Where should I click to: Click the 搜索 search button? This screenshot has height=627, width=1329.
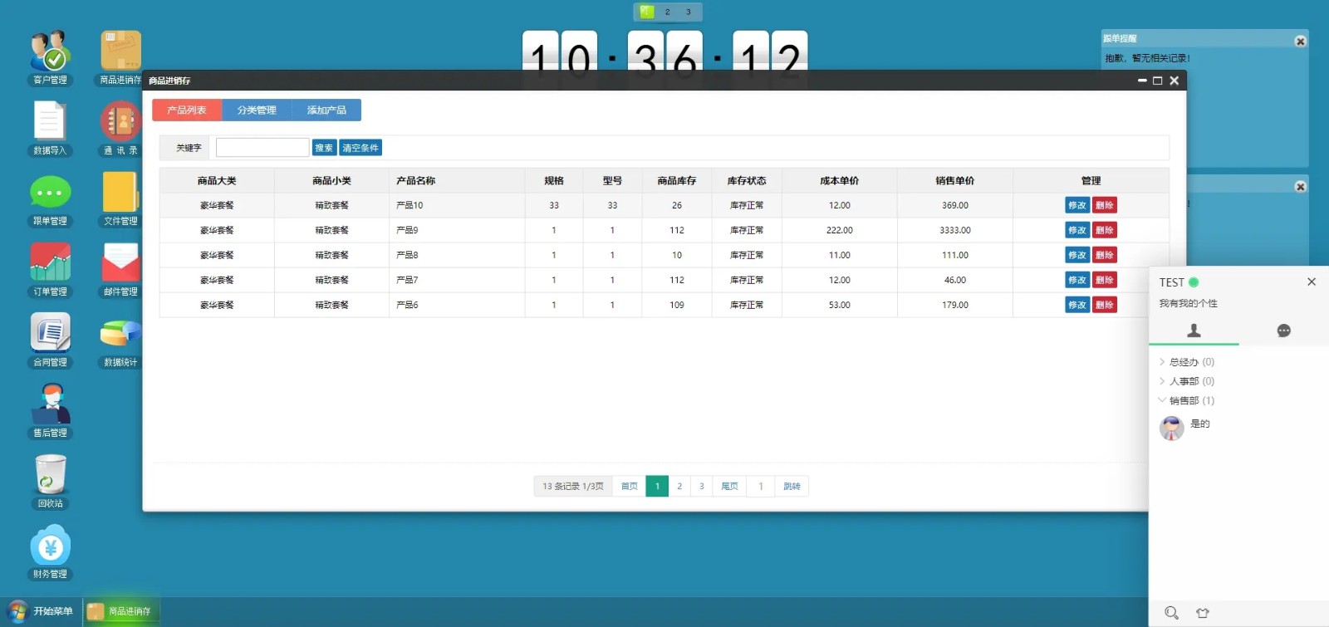tap(324, 148)
